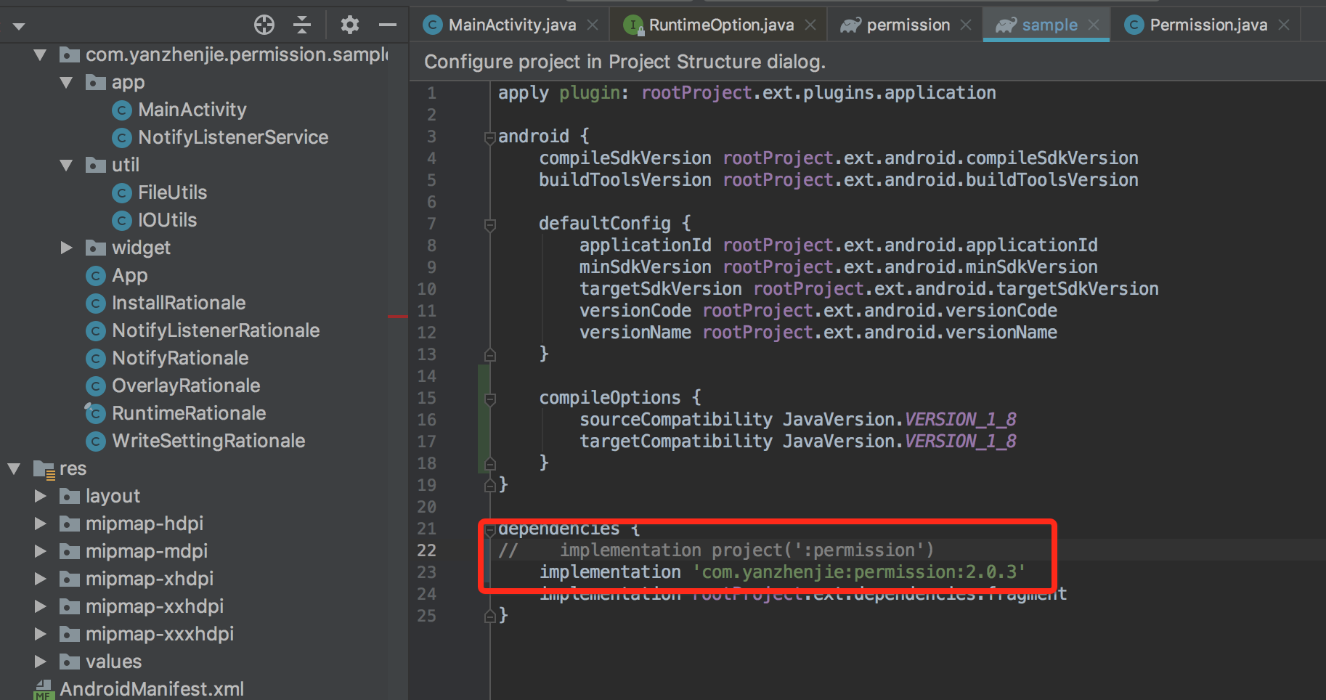Image resolution: width=1326 pixels, height=700 pixels.
Task: Close the sample tab
Action: 1094,25
